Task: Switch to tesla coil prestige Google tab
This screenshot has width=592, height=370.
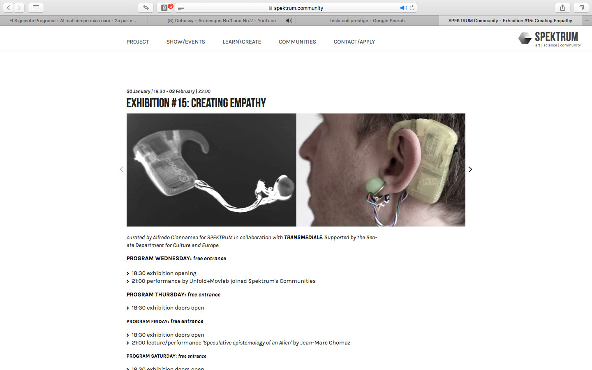Action: [367, 21]
